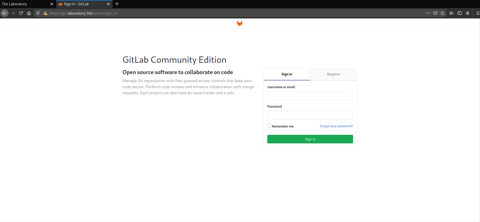The height and width of the screenshot is (222, 480).
Task: Expand page actions three-dot menu
Action: [428, 13]
